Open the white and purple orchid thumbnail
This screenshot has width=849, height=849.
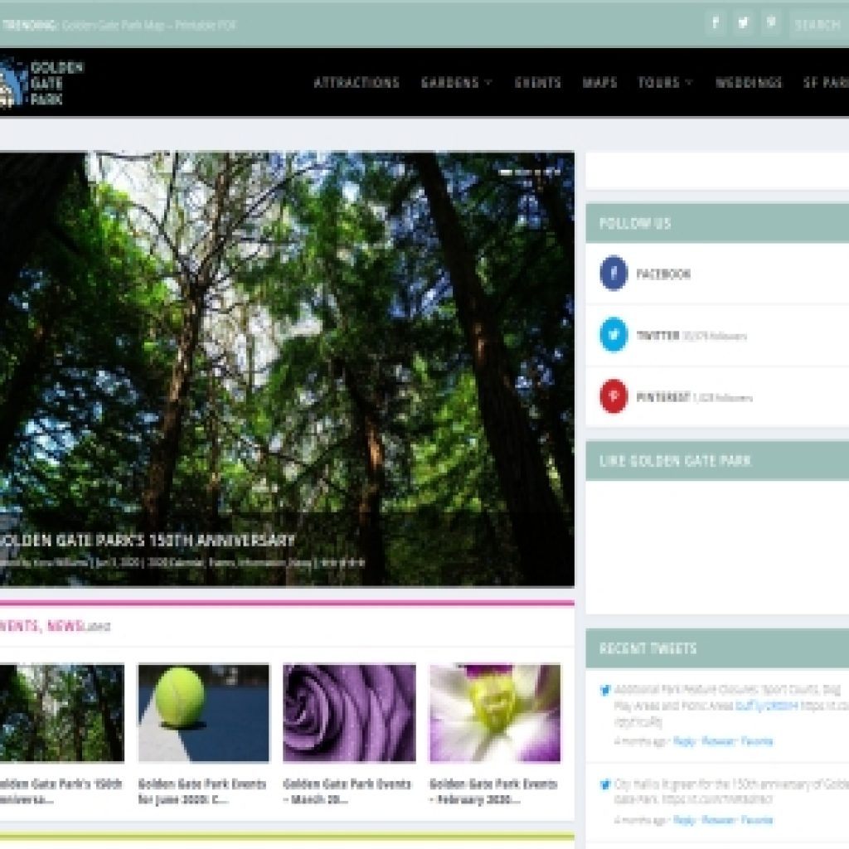click(495, 712)
